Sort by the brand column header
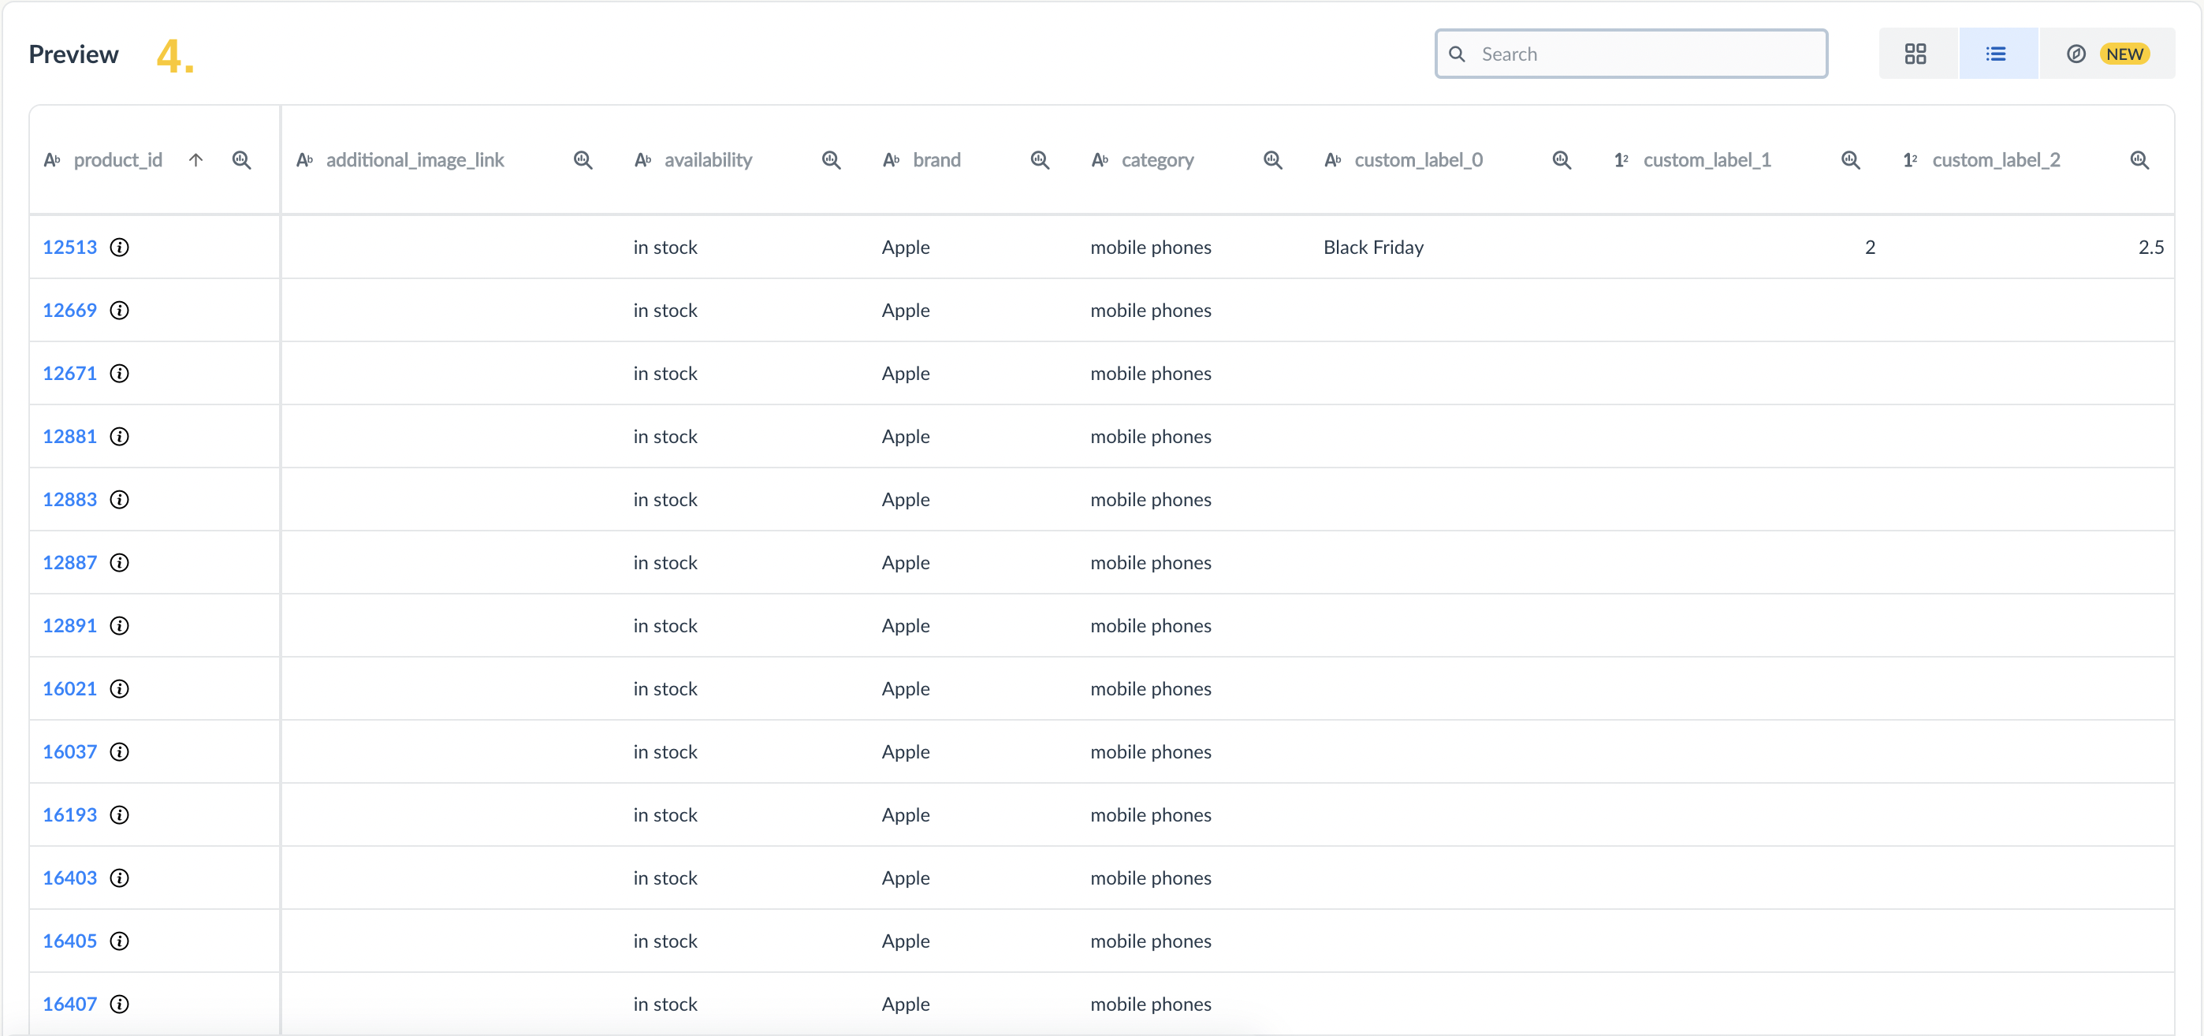2204x1036 pixels. coord(936,160)
